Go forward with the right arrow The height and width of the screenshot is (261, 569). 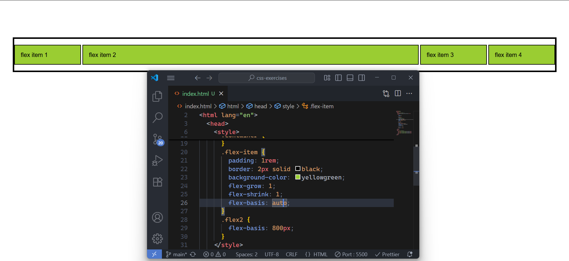[x=209, y=78]
